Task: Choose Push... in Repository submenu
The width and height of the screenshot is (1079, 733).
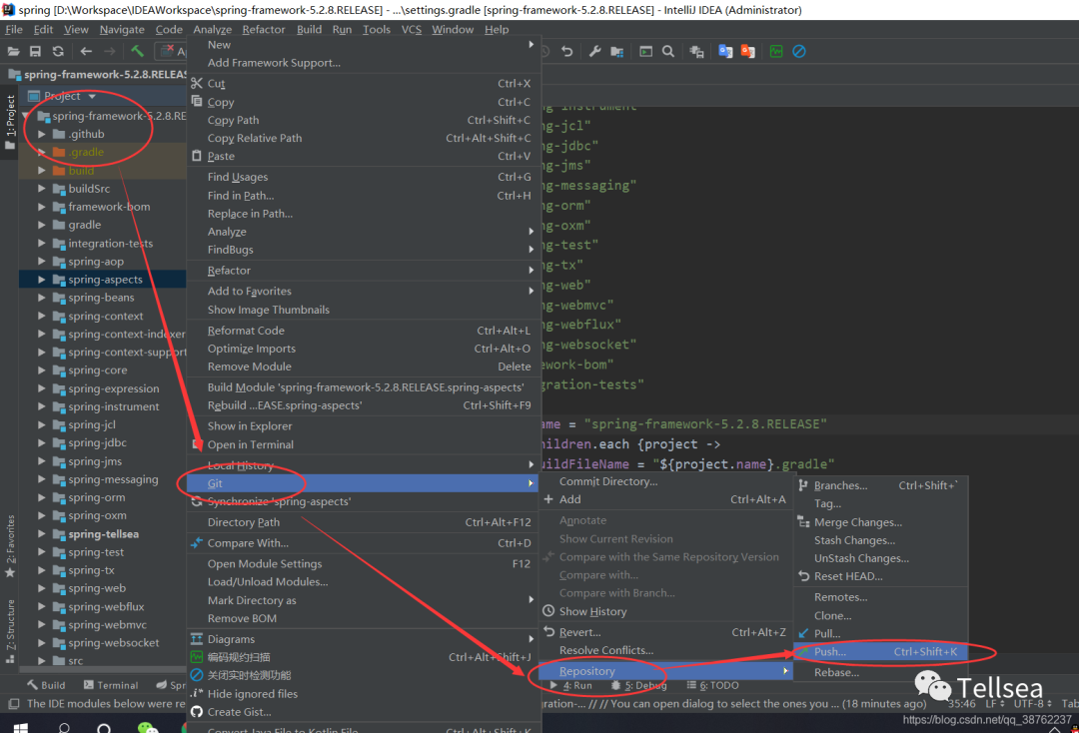Action: [881, 651]
